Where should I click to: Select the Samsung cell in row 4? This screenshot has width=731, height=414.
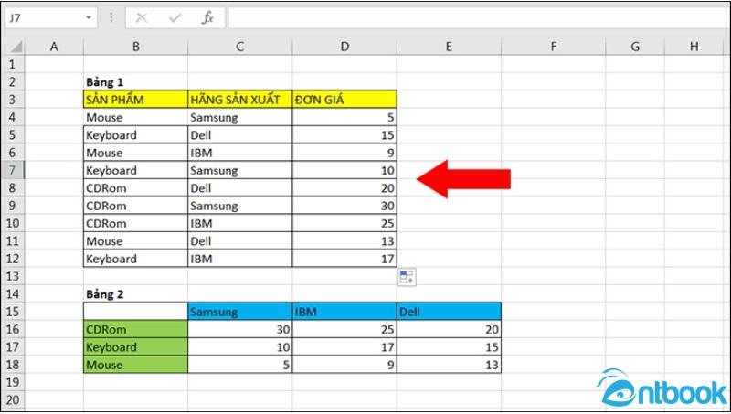(x=240, y=117)
